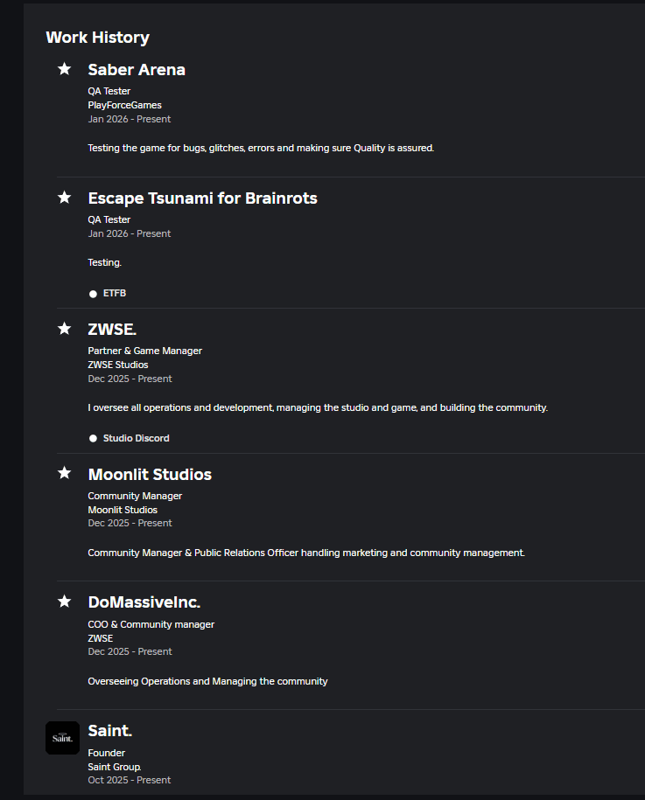Open the Saint. group logo
This screenshot has width=645, height=800.
62,738
